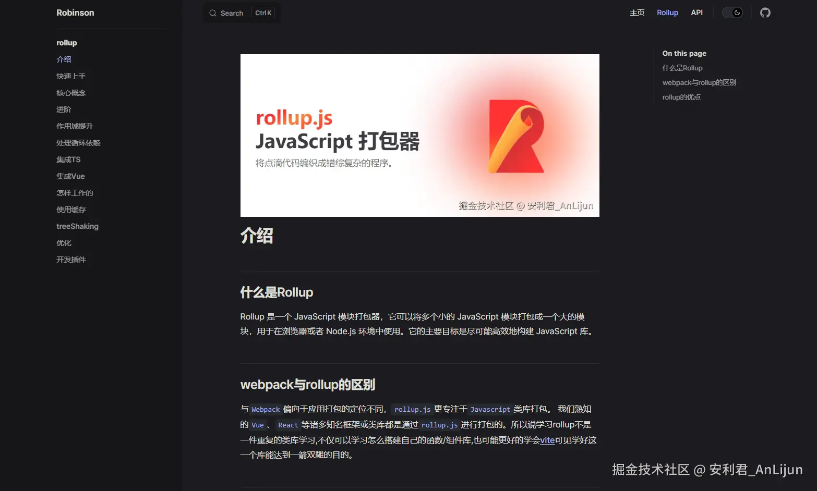This screenshot has width=817, height=491.
Task: Click the On this page label
Action: coord(684,53)
